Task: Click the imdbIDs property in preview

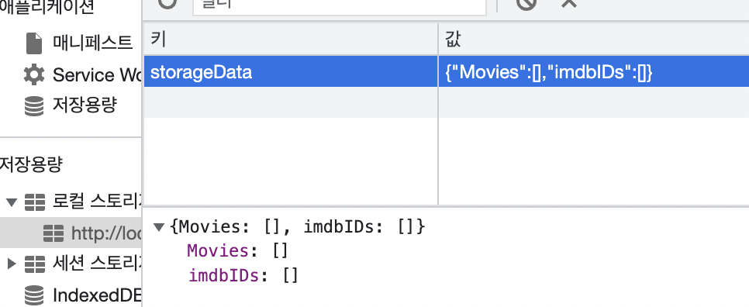Action: pyautogui.click(x=224, y=275)
